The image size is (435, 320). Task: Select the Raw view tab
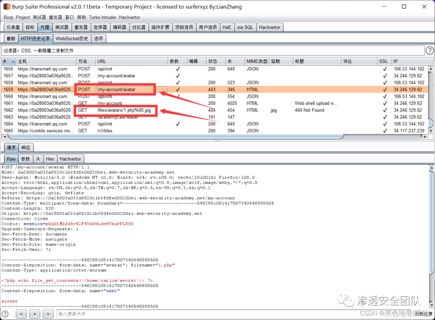tap(11, 159)
